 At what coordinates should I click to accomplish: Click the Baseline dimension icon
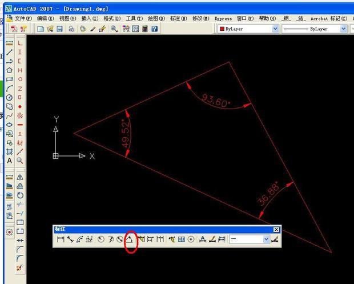click(151, 239)
